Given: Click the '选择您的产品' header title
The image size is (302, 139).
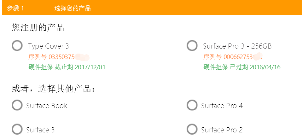Looking at the screenshot, I should click(x=73, y=8).
